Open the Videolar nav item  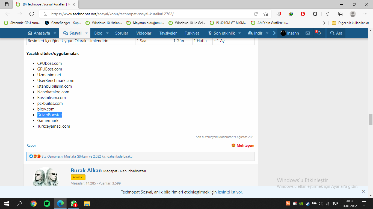click(x=144, y=33)
